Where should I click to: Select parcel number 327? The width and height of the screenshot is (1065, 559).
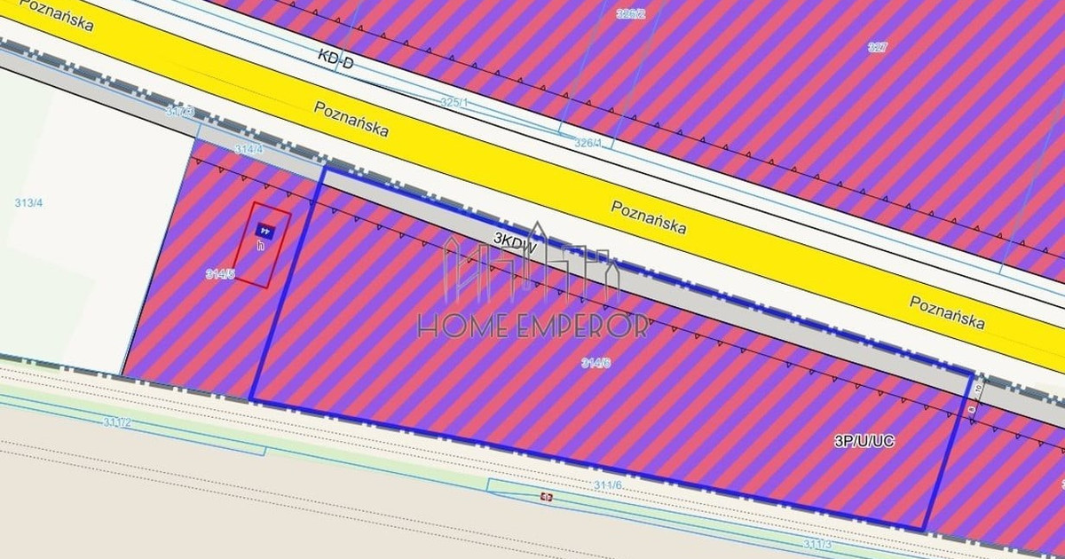point(877,46)
